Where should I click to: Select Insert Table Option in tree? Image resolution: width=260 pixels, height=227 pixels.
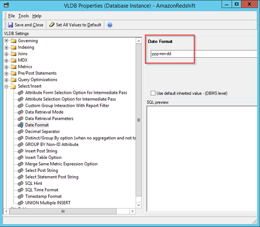[x=43, y=158]
